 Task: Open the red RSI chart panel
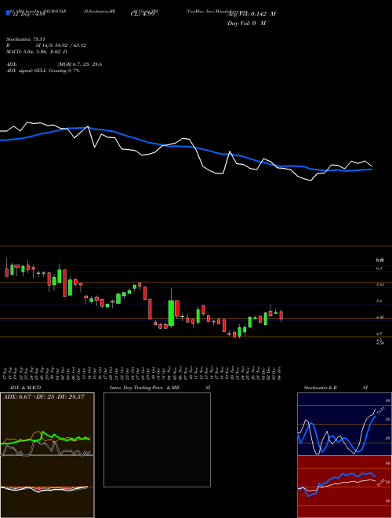tap(344, 487)
